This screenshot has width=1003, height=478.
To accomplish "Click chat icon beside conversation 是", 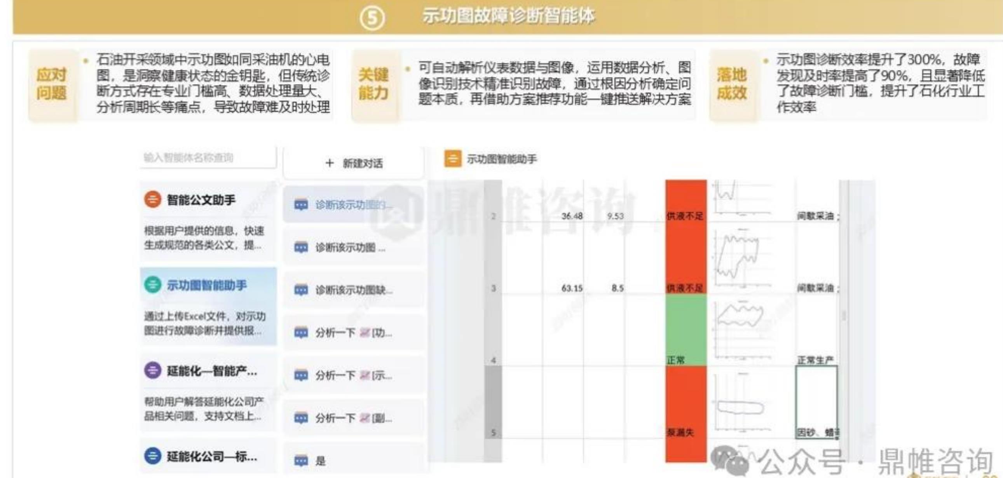I will pyautogui.click(x=301, y=461).
